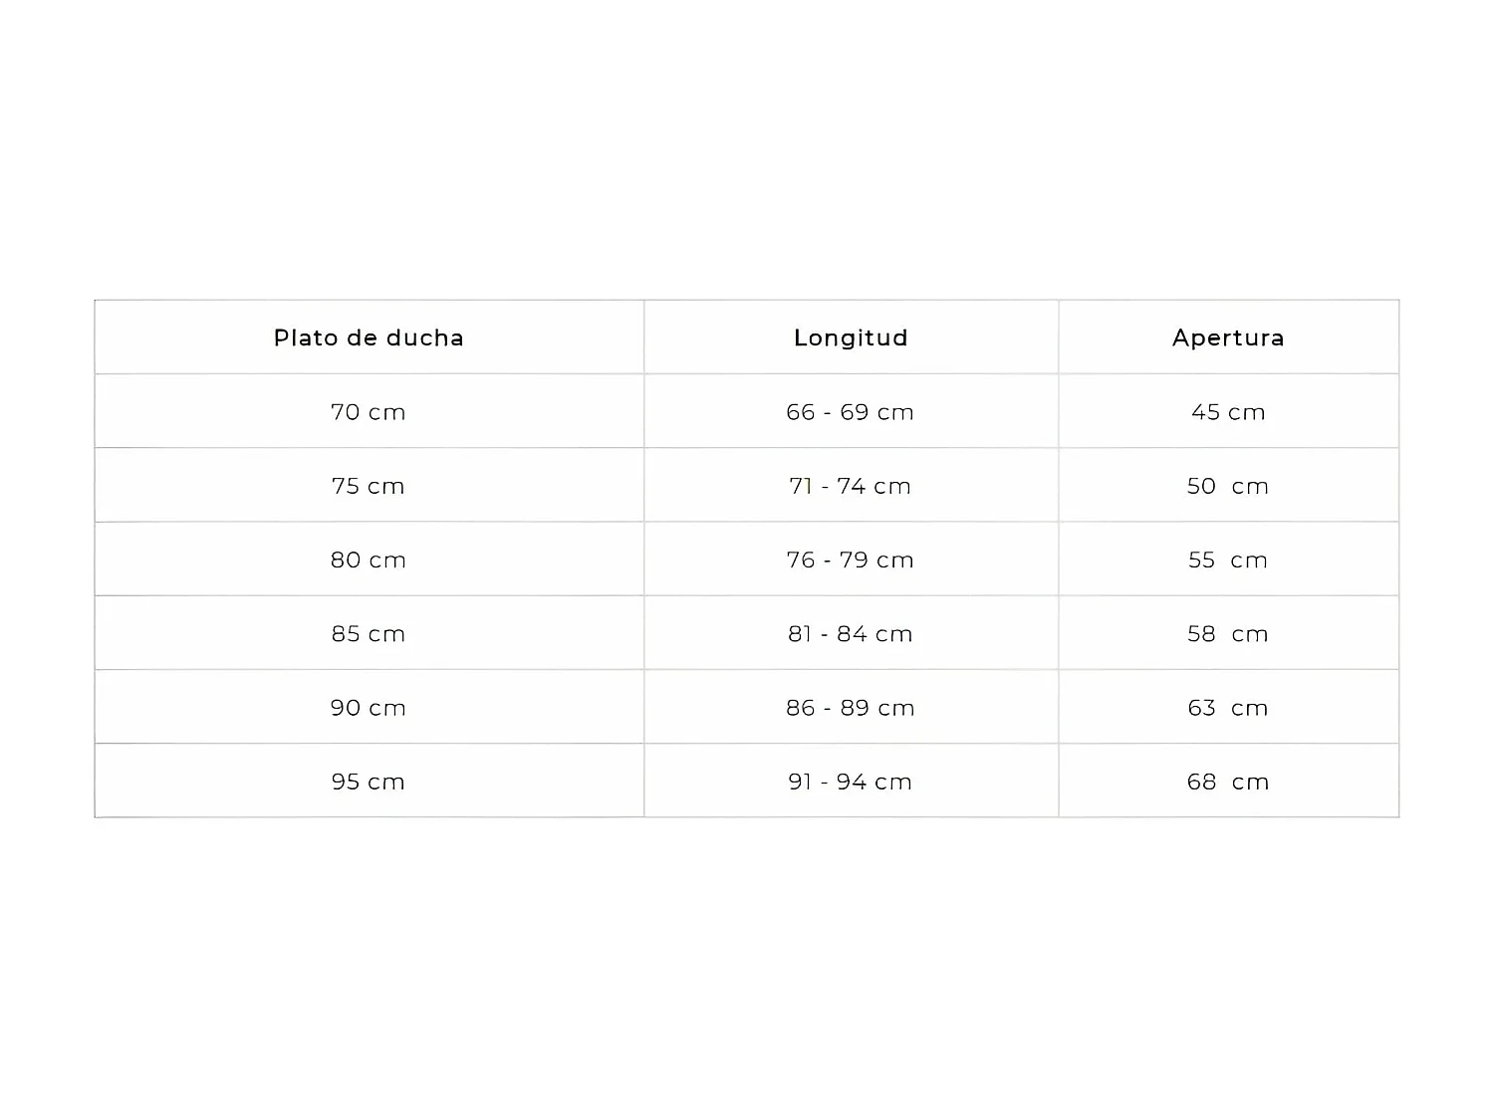Click the '80 cm' shower tray cell
The width and height of the screenshot is (1494, 1120).
[369, 560]
